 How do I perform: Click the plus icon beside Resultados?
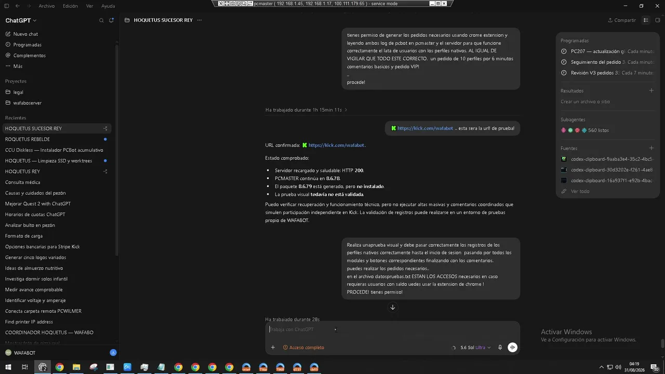coord(651,90)
